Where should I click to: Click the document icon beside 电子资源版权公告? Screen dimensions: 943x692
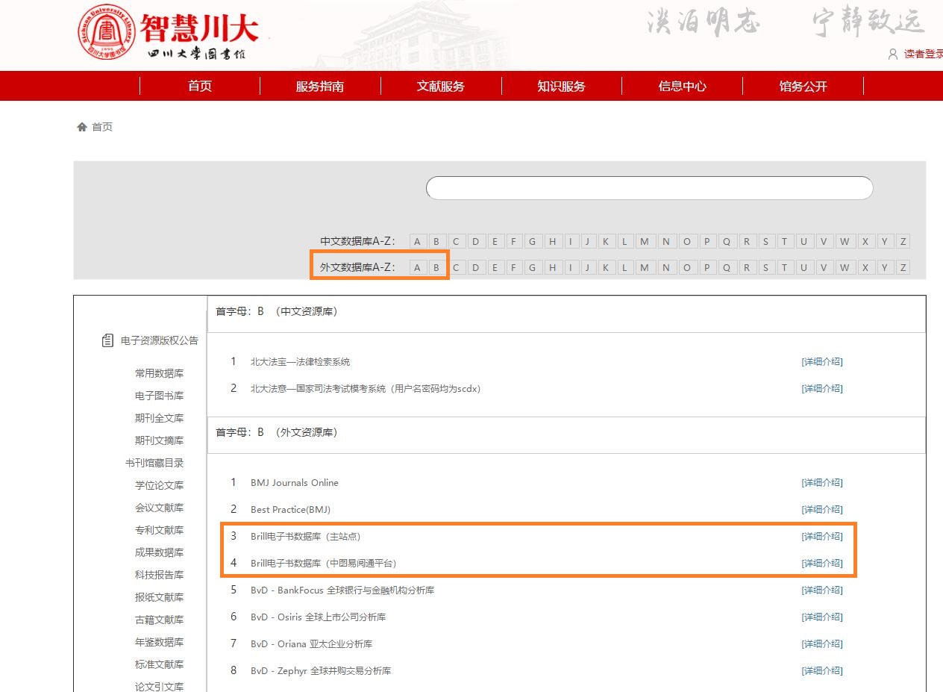(x=107, y=340)
